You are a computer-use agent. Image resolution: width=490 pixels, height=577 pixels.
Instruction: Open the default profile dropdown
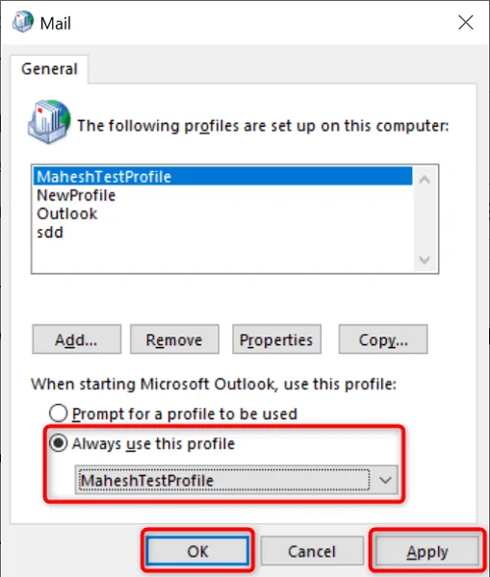click(236, 480)
